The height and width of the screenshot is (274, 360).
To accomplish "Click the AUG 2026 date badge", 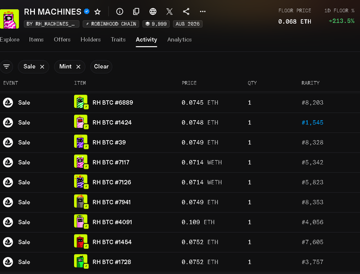I will (187, 24).
